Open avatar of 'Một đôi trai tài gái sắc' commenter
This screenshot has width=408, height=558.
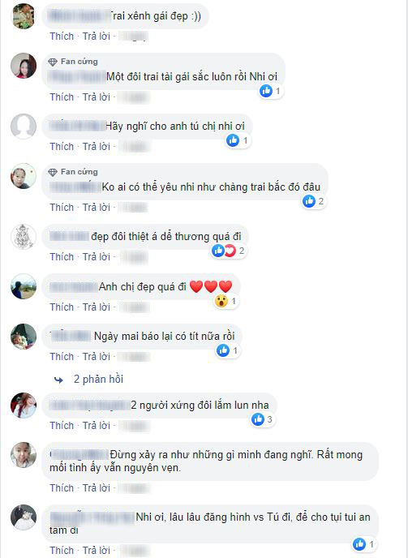[x=24, y=66]
